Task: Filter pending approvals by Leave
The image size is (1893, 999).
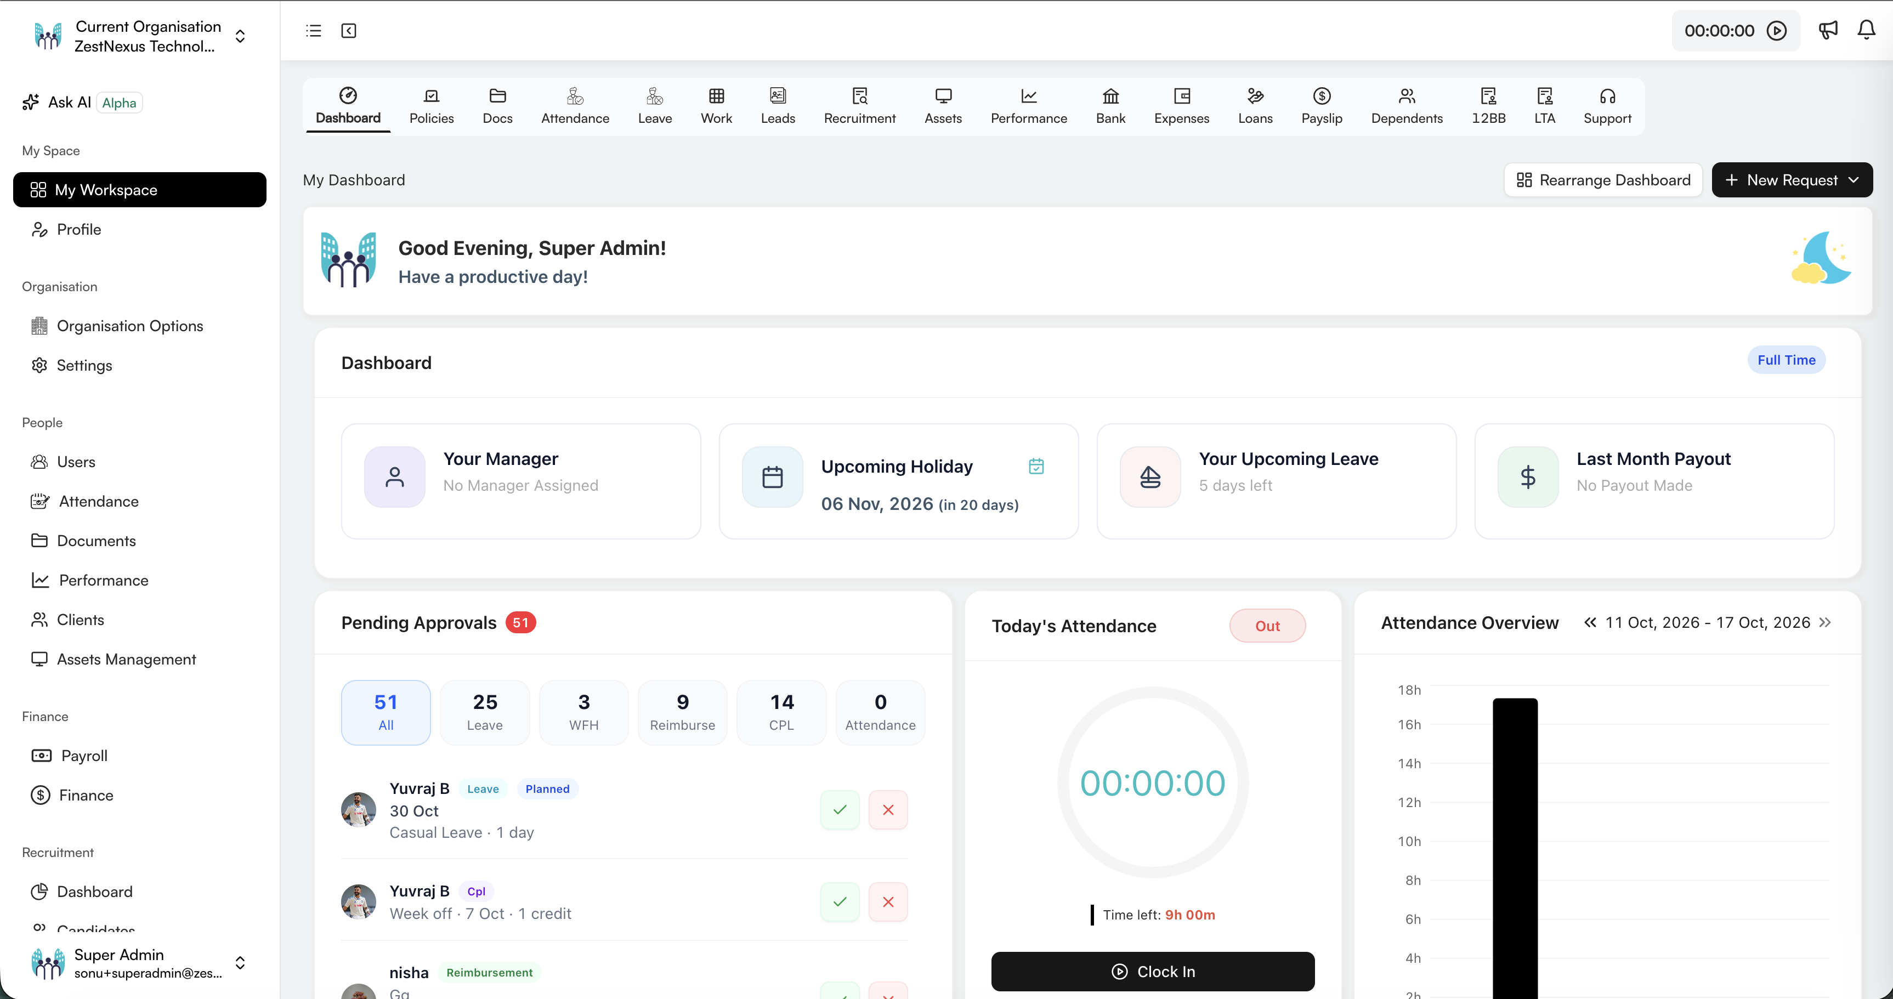Action: tap(485, 713)
